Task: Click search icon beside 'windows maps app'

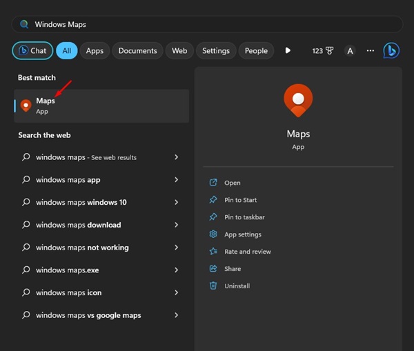Action: (26, 180)
